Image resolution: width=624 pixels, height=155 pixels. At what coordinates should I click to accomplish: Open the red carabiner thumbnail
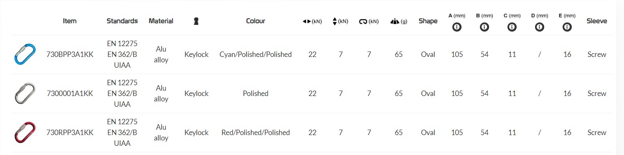pyautogui.click(x=24, y=133)
